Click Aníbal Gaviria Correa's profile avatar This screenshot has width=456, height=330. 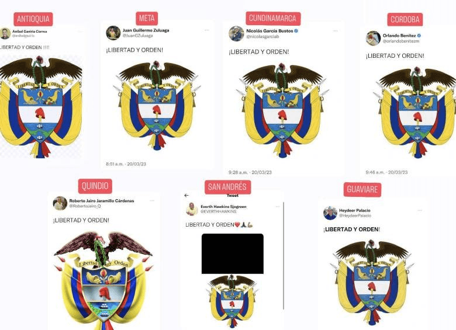tap(5, 33)
